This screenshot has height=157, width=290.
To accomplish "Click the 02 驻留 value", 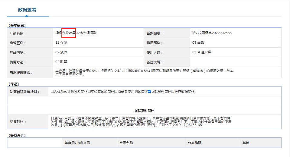I will tap(61, 62).
